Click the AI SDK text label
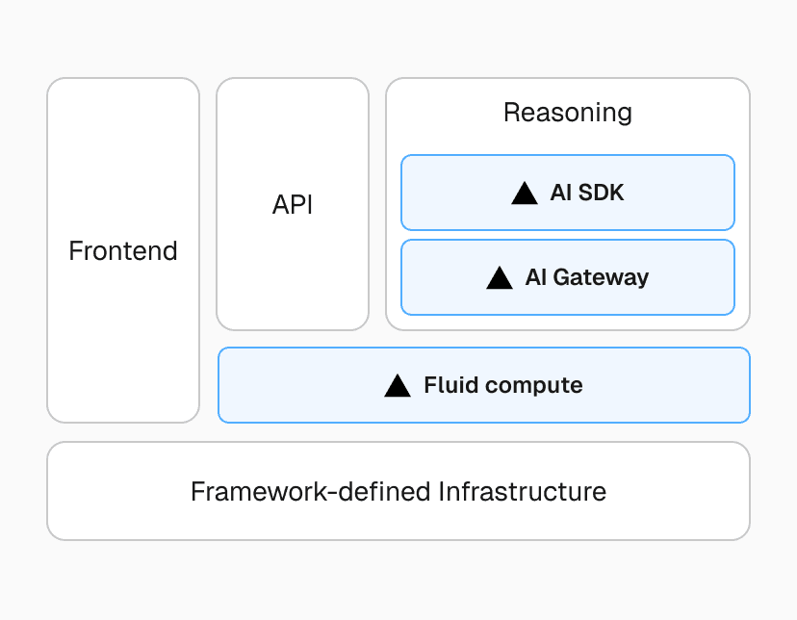Screen dimensions: 797x620 [x=587, y=193]
